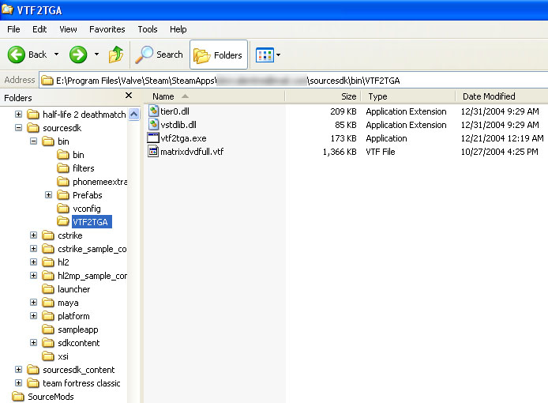Click the green Back arrow icon
Image resolution: width=548 pixels, height=403 pixels.
(17, 55)
